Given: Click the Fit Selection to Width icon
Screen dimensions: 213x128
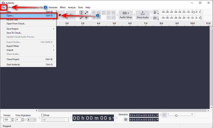Looking at the screenshot, I should 104,13.
